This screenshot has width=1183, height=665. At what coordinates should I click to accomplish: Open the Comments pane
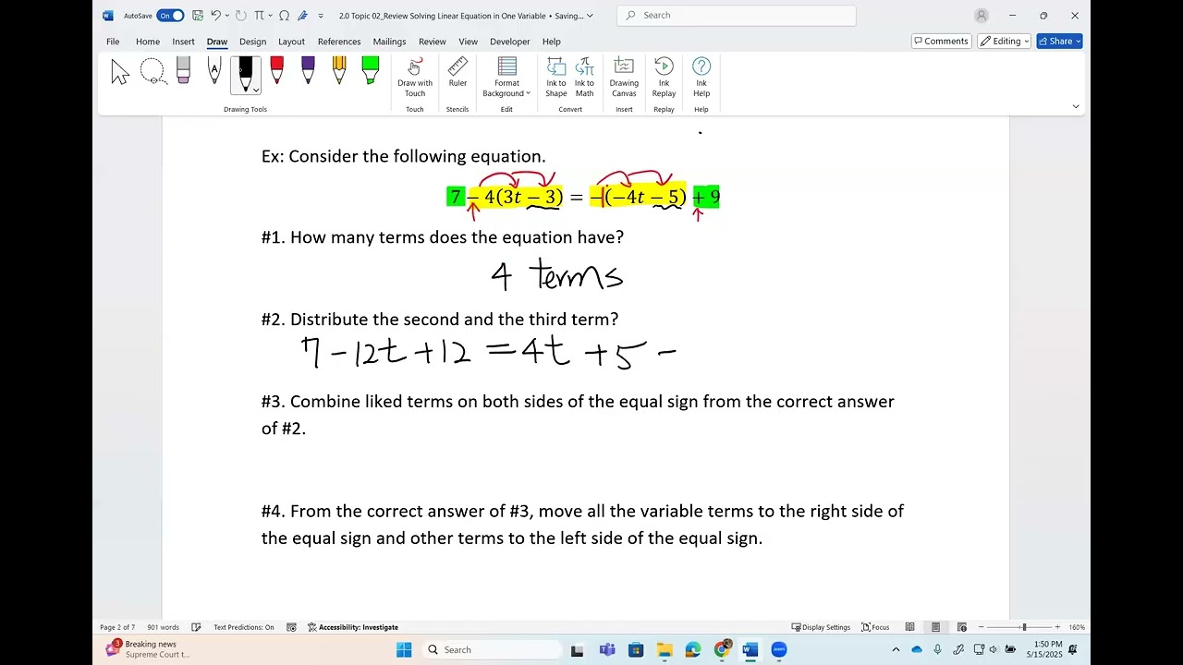tap(941, 42)
